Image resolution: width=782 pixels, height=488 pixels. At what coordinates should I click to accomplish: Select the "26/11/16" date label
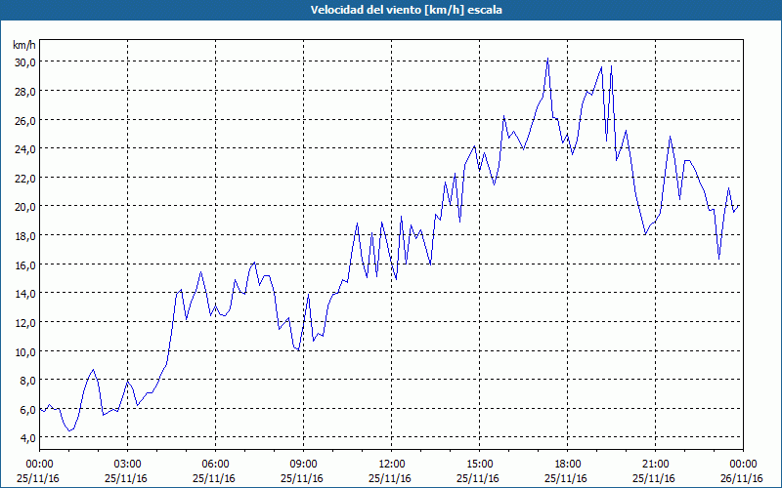[x=742, y=478]
